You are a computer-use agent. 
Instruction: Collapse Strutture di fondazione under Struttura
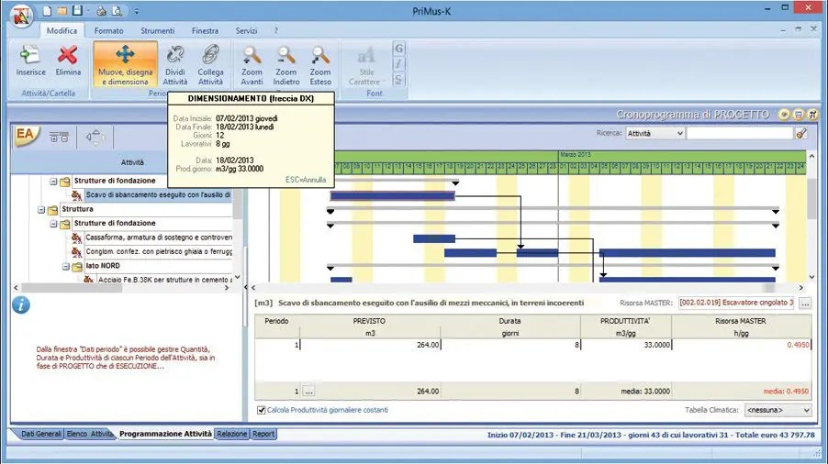[x=53, y=224]
